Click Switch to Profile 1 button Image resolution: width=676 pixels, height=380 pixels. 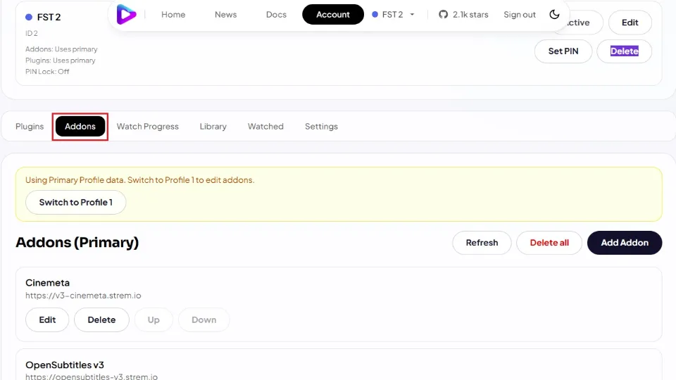(76, 203)
